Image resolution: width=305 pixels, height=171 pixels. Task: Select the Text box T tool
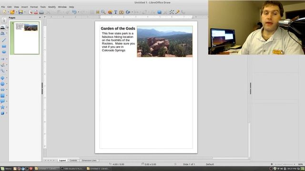[116, 12]
